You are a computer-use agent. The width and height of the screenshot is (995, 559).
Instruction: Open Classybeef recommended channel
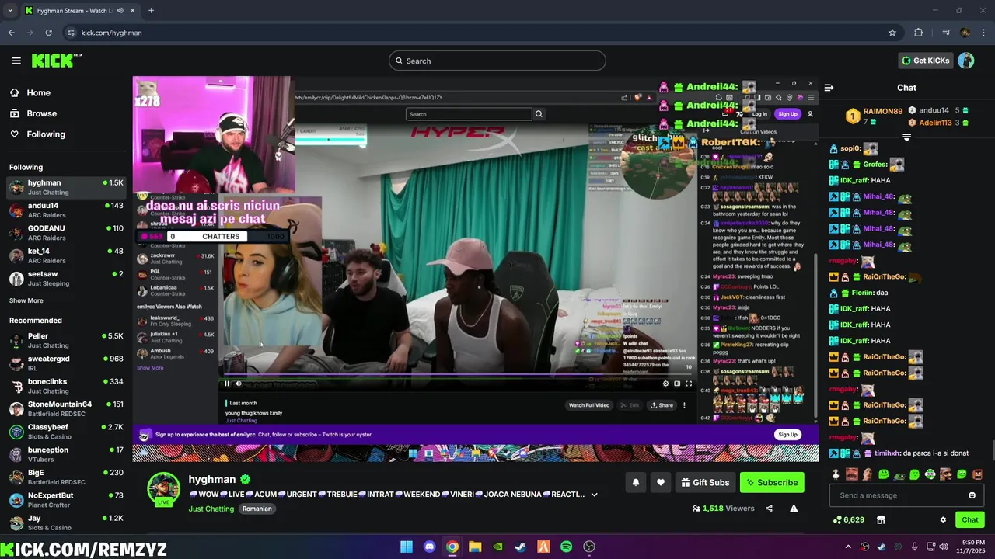tap(65, 432)
